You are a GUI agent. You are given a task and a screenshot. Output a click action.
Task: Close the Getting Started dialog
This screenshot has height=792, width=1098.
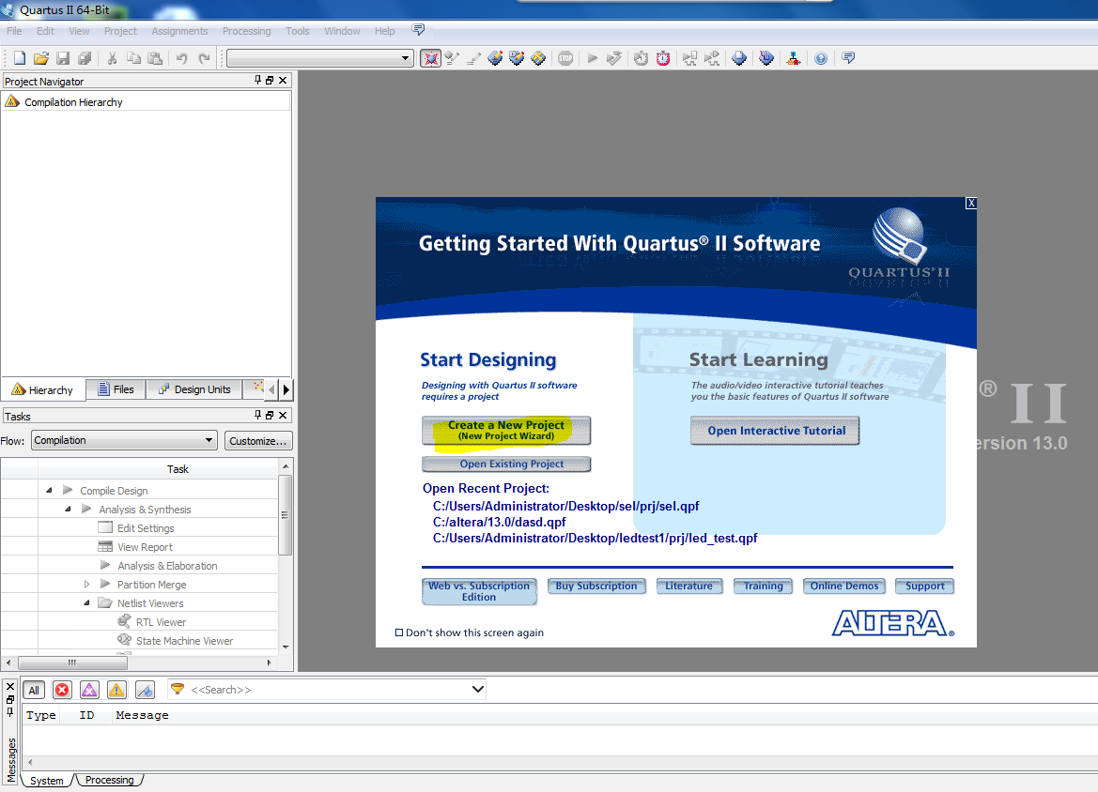tap(970, 203)
